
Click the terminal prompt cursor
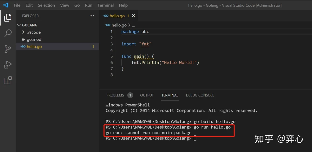pyautogui.click(x=195, y=138)
